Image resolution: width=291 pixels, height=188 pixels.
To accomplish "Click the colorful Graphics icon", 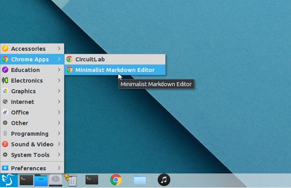I will click(x=5, y=91).
